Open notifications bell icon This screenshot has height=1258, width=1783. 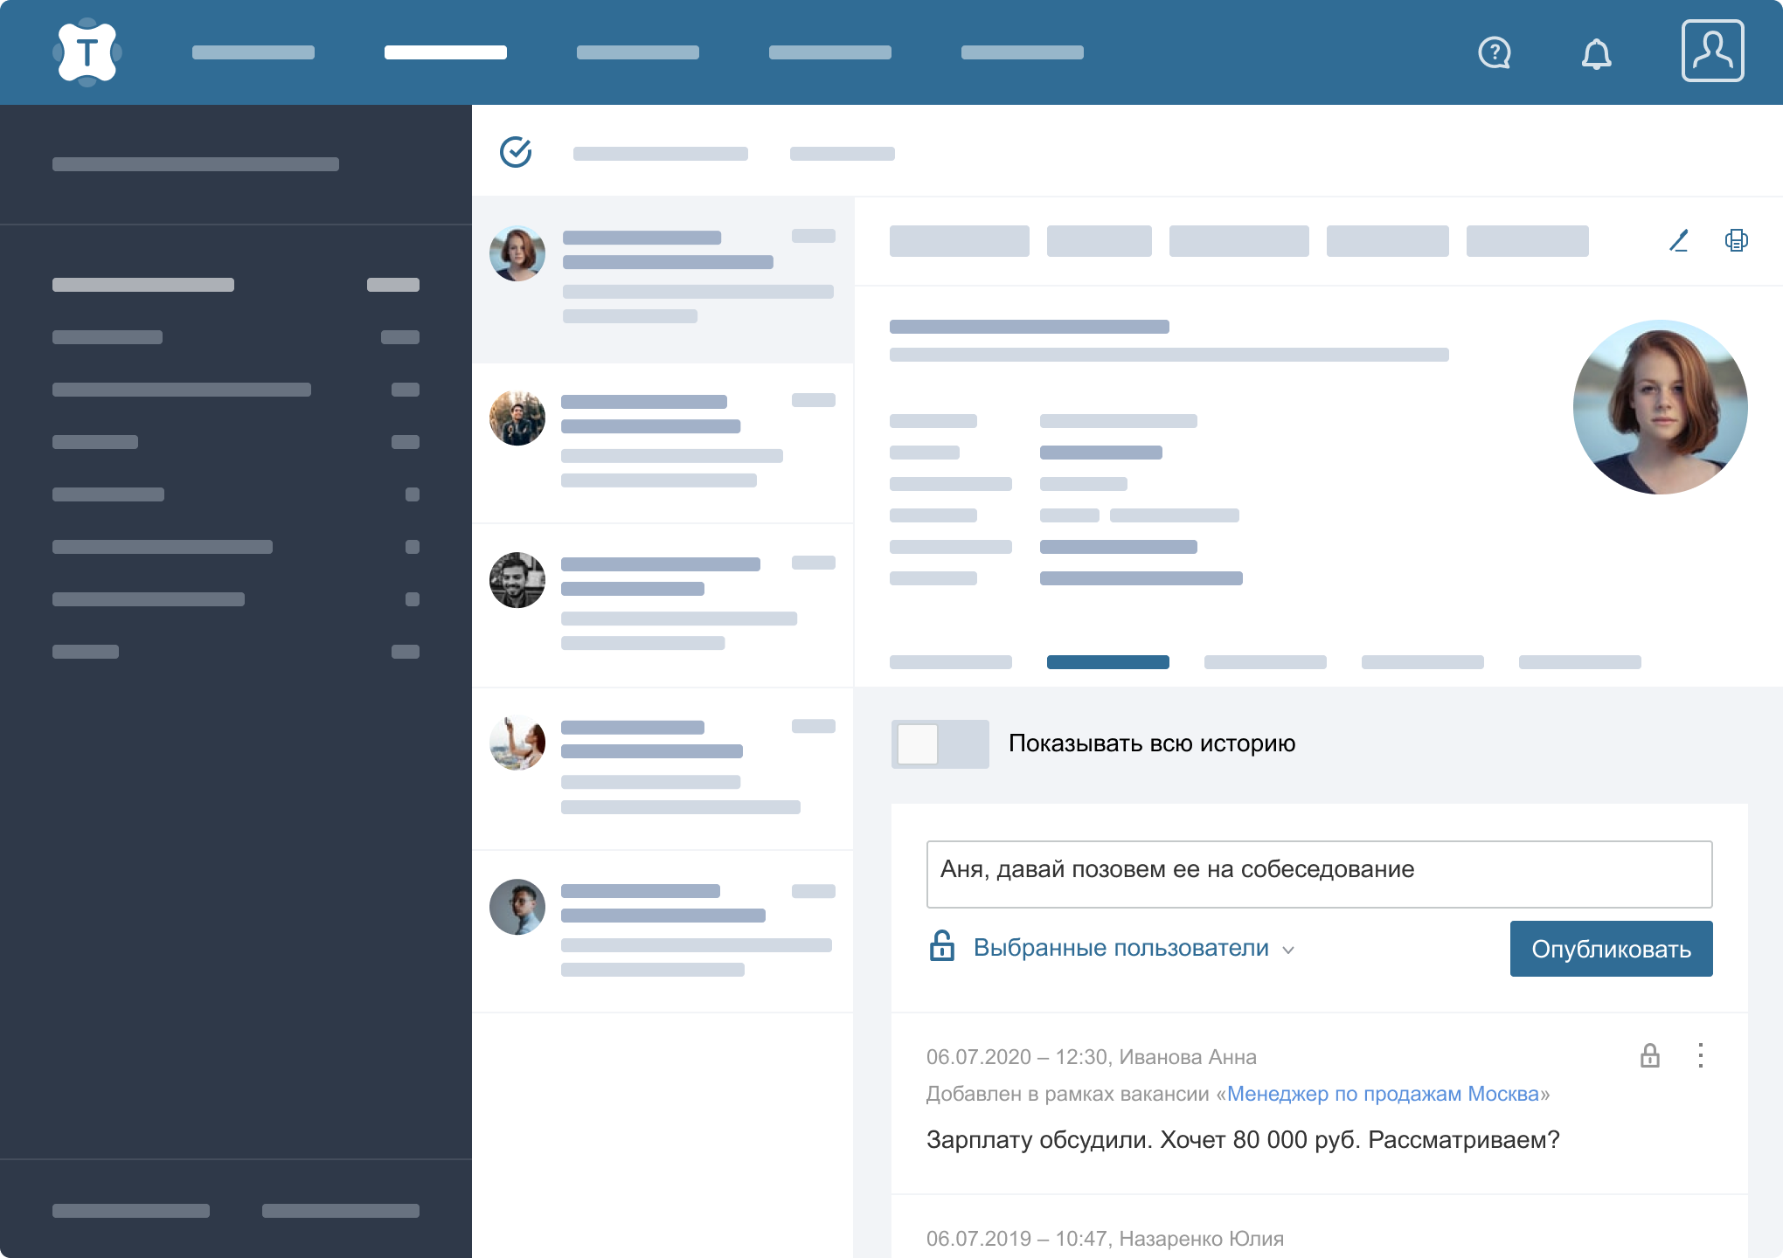pyautogui.click(x=1596, y=54)
